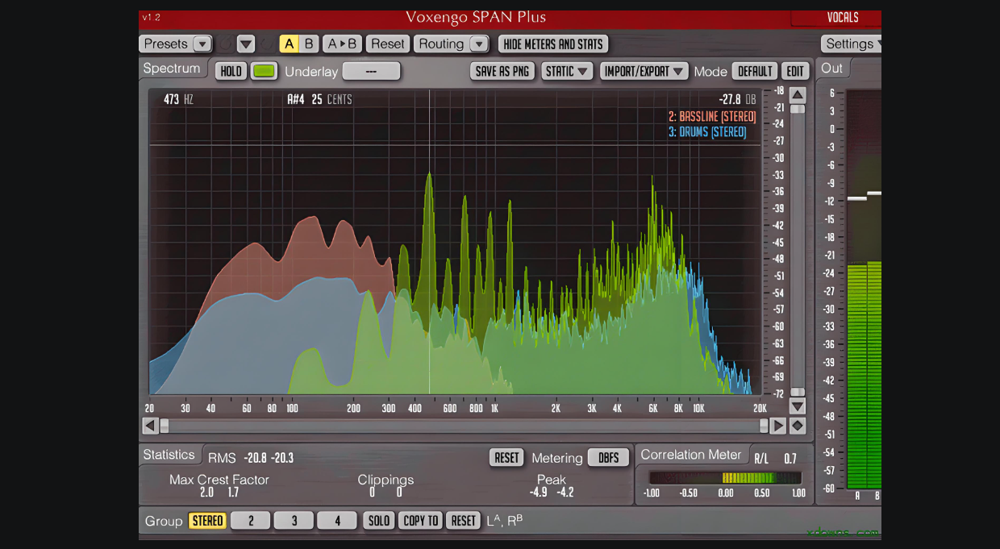Open the STATIC display mode dropdown
This screenshot has height=549, width=1000.
(x=567, y=71)
